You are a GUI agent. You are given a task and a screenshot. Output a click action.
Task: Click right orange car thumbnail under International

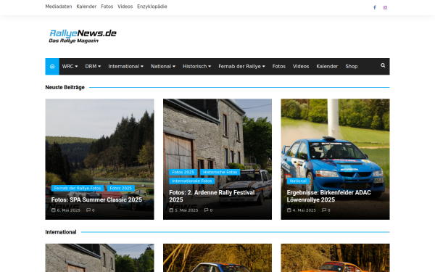tap(335, 257)
